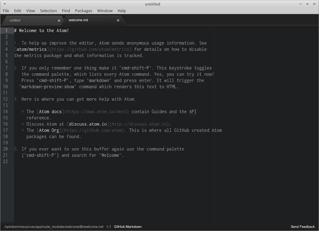
Task: Click the word 'API' on line 14
Action: [193, 112]
